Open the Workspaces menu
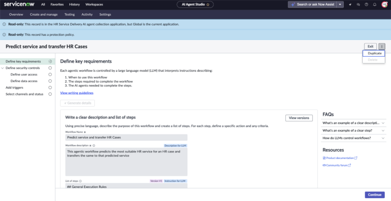This screenshot has height=201, width=391. 94,5
